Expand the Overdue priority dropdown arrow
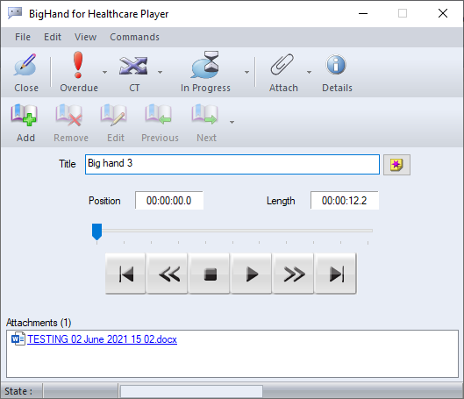 (104, 72)
